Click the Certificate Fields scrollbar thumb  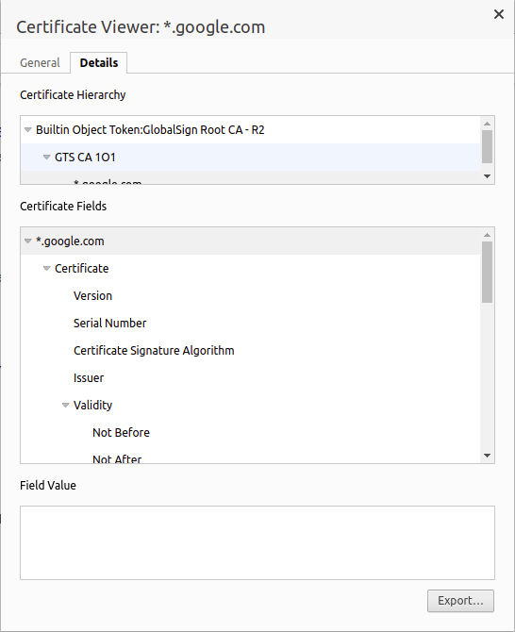pos(488,272)
